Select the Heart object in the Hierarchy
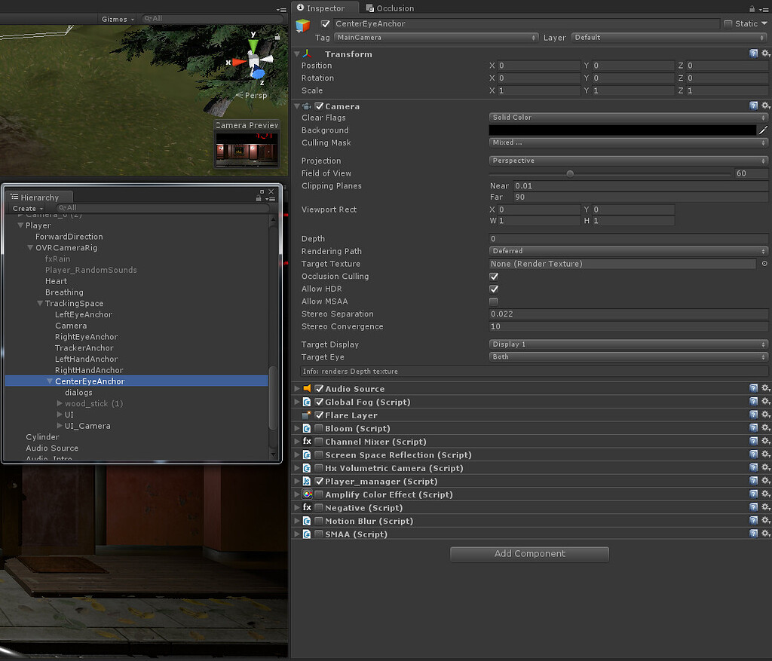772x661 pixels. pos(57,281)
